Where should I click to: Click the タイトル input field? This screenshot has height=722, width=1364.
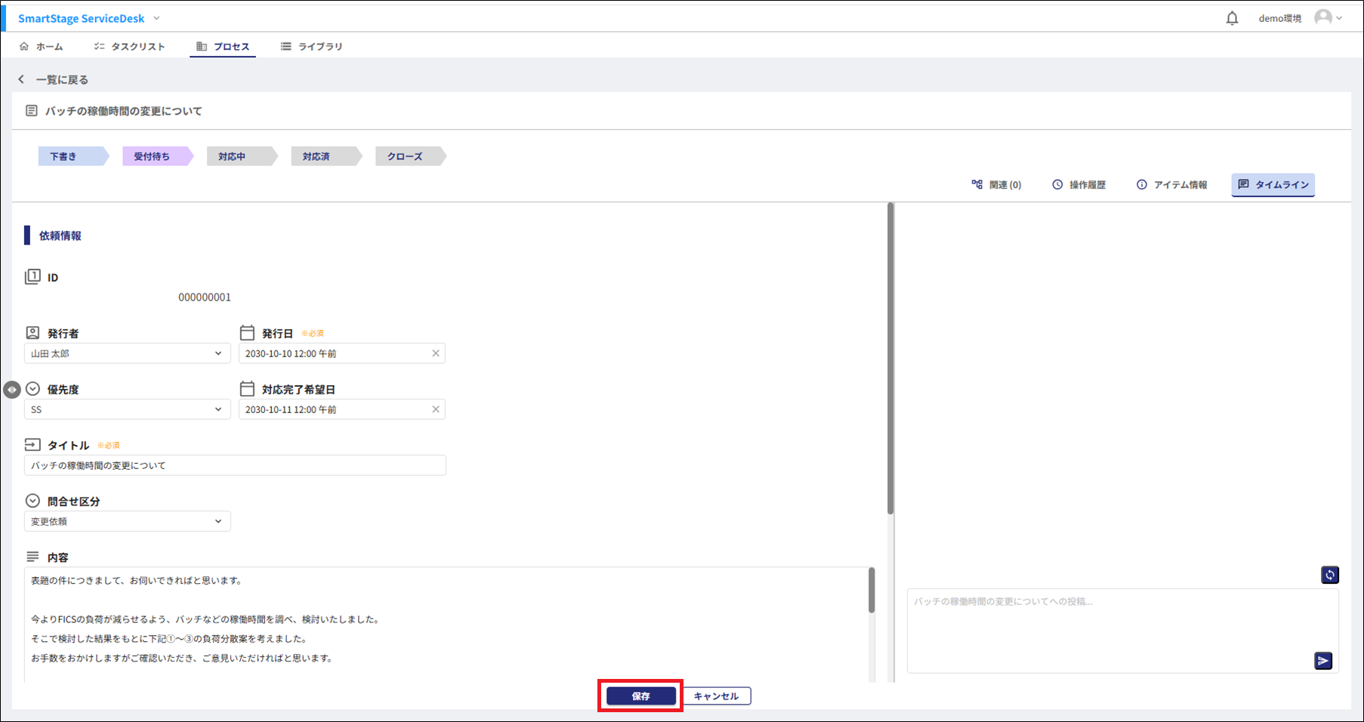pyautogui.click(x=235, y=465)
